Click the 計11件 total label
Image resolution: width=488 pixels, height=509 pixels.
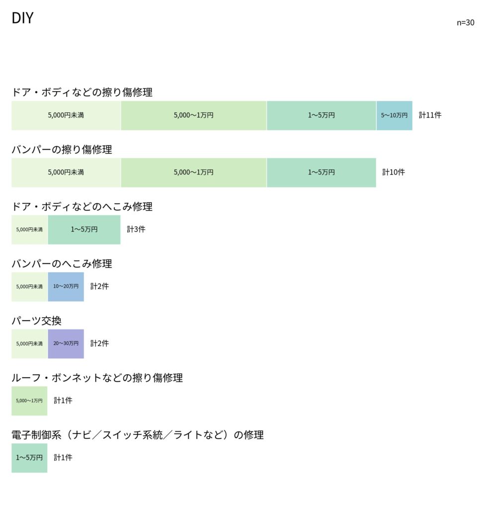[430, 115]
